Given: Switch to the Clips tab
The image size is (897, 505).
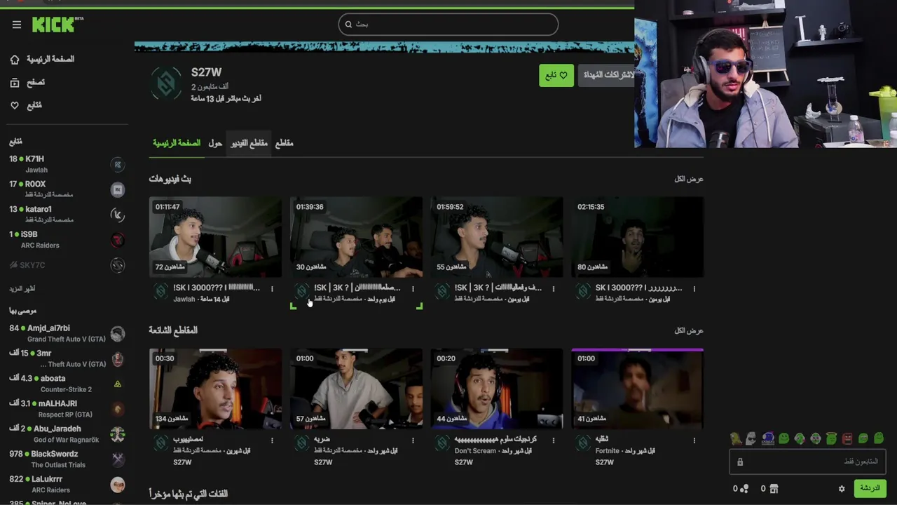Looking at the screenshot, I should [x=284, y=143].
